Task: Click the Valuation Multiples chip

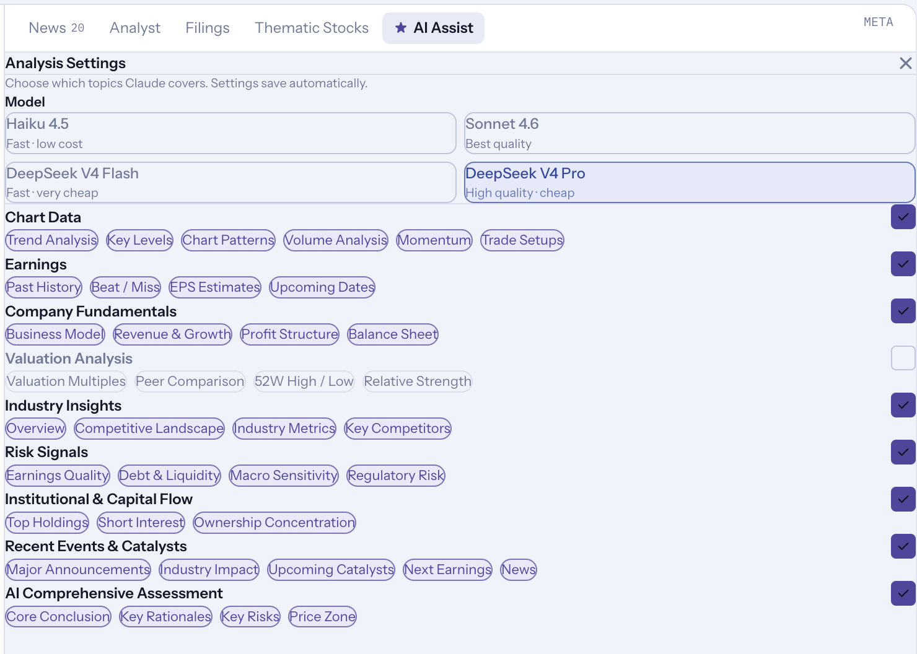Action: [66, 381]
